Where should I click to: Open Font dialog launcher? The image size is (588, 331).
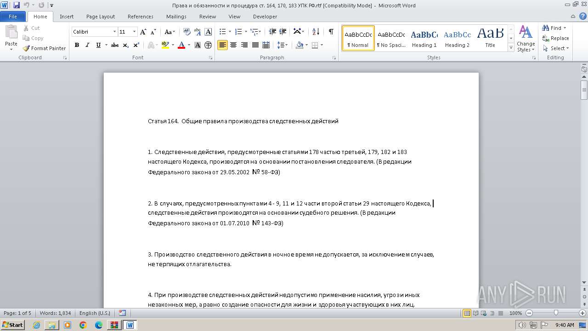click(x=210, y=58)
